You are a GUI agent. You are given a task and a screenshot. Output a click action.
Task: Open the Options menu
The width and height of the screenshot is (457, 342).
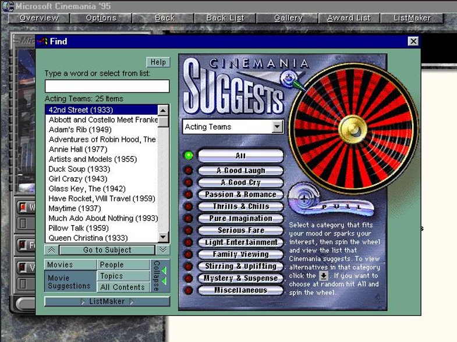pos(101,18)
